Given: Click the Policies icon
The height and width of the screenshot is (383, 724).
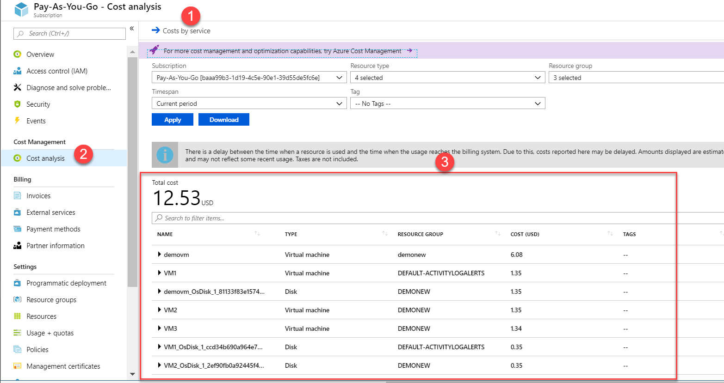Looking at the screenshot, I should click(x=18, y=349).
